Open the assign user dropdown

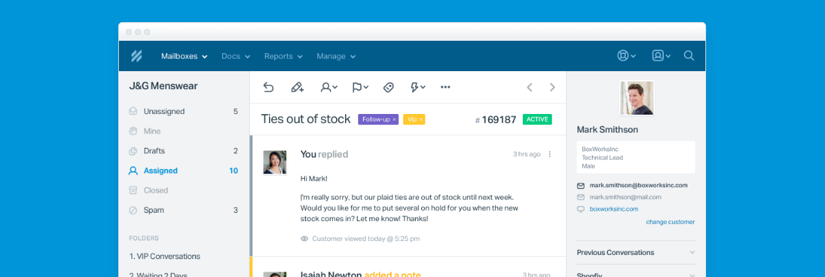(x=329, y=87)
